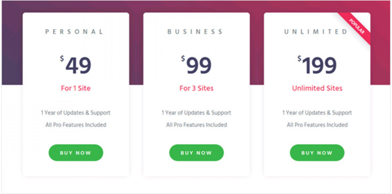
Task: Click the $49 price
Action: pyautogui.click(x=78, y=65)
